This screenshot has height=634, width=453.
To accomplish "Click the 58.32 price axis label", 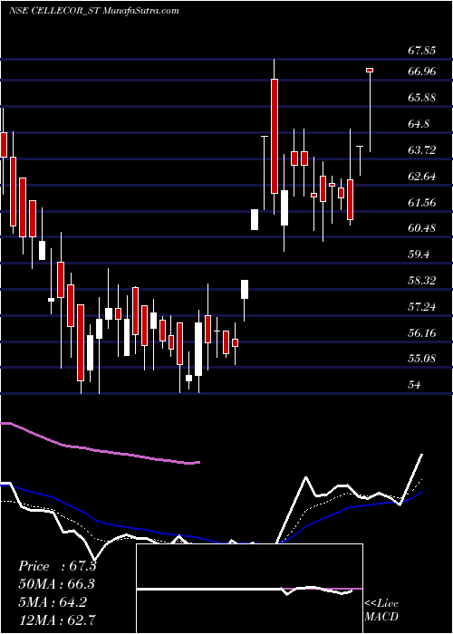I will pyautogui.click(x=422, y=280).
